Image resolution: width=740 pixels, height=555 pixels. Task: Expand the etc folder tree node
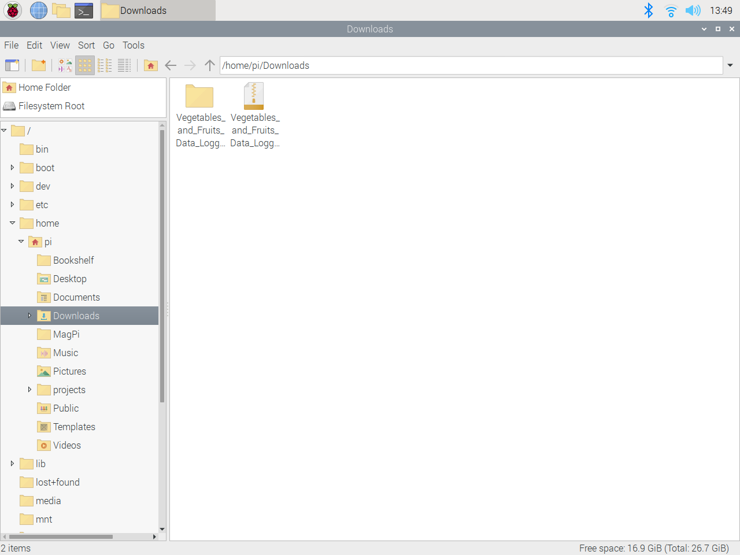coord(12,205)
